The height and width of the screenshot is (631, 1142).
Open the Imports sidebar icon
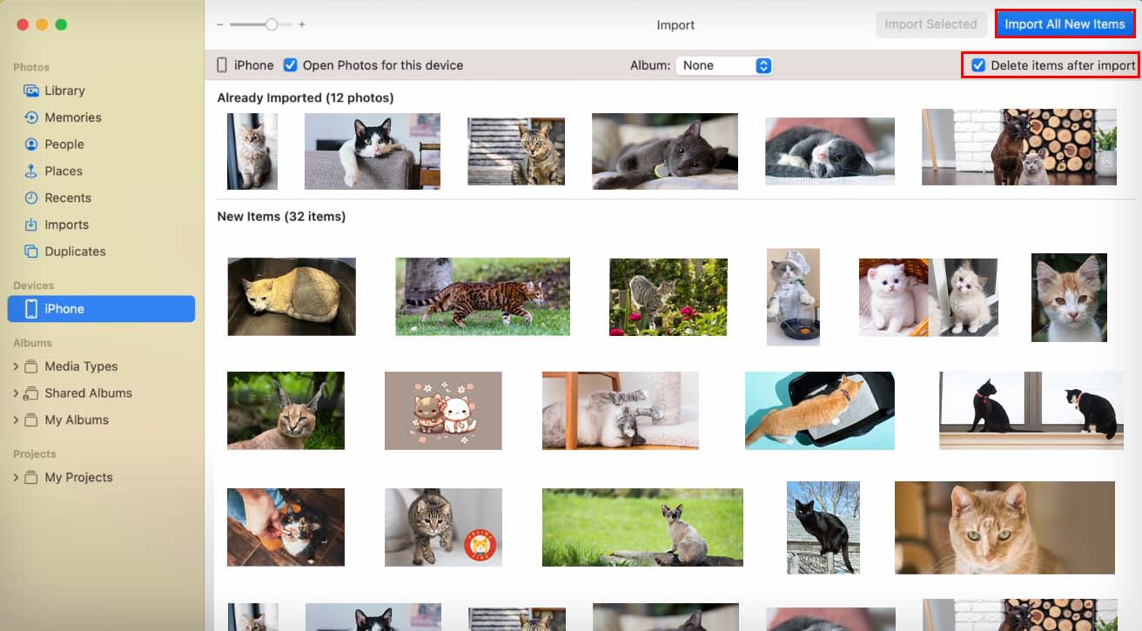31,225
